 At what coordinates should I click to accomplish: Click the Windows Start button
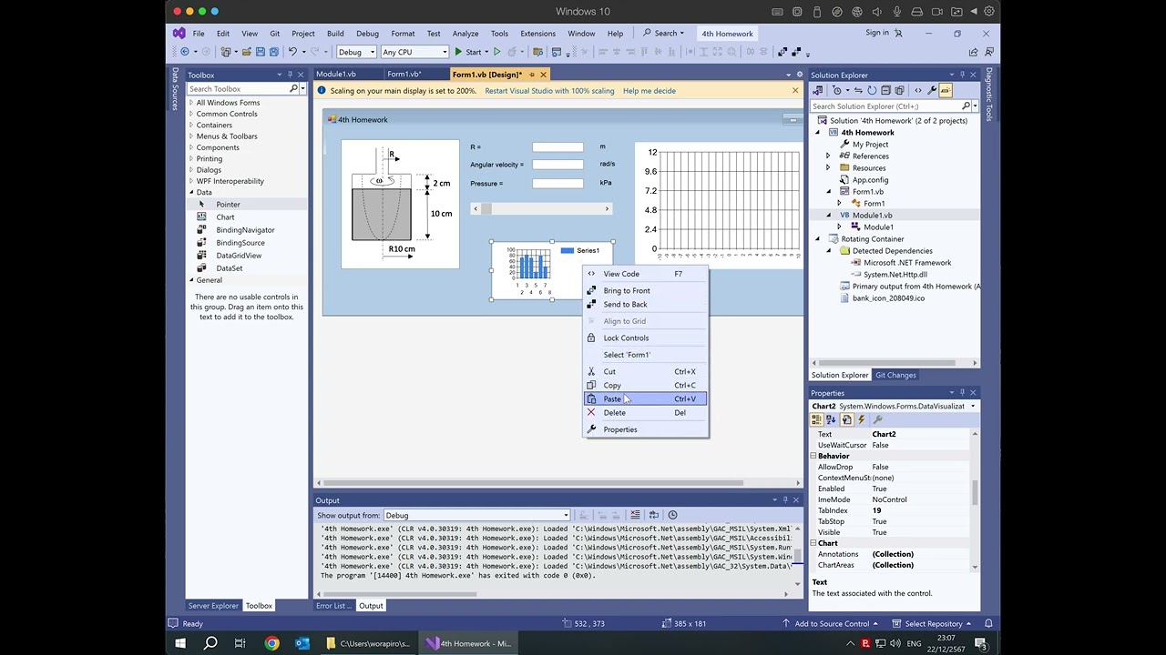(x=180, y=643)
